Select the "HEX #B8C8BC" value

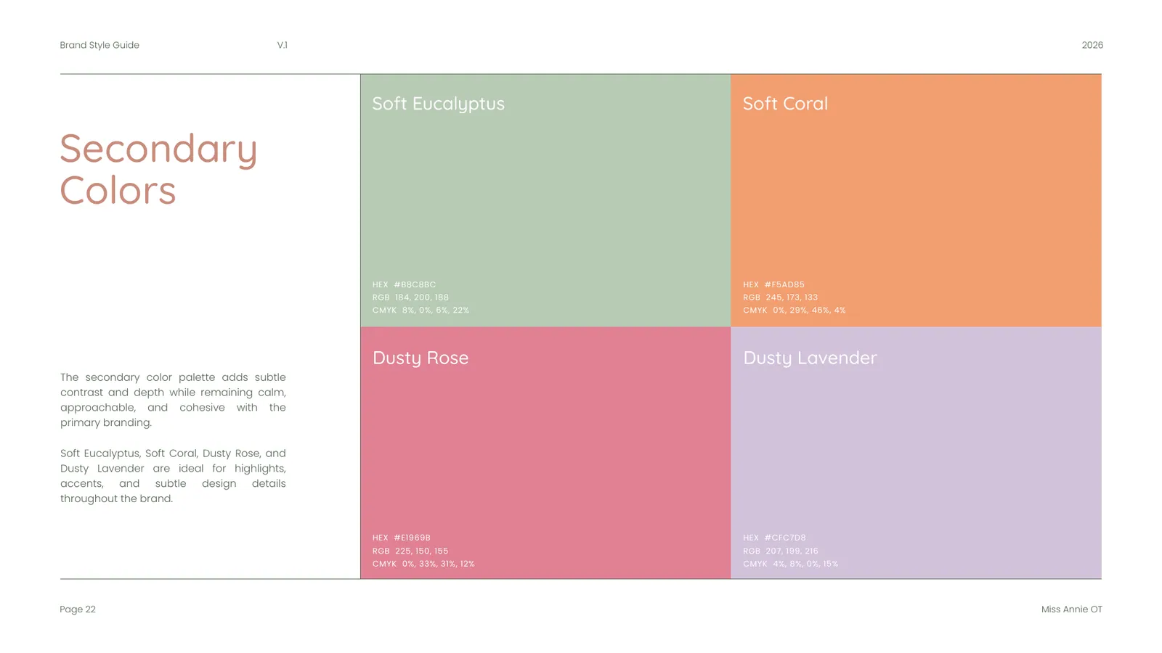[405, 284]
